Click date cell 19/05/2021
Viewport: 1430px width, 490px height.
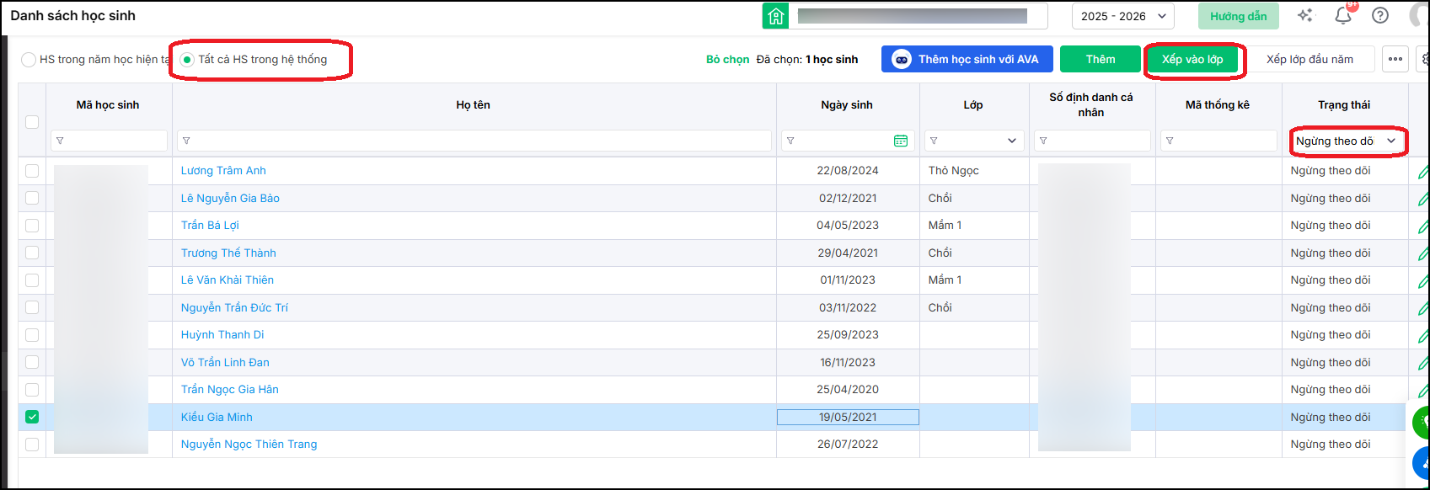pos(848,417)
